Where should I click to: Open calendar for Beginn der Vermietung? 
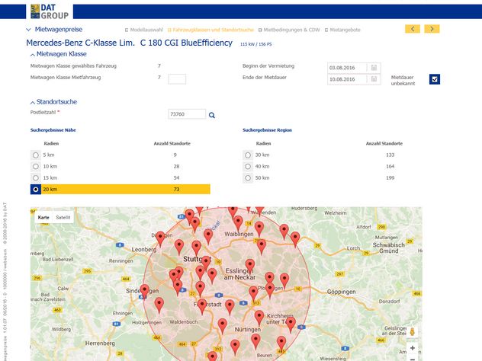click(374, 68)
